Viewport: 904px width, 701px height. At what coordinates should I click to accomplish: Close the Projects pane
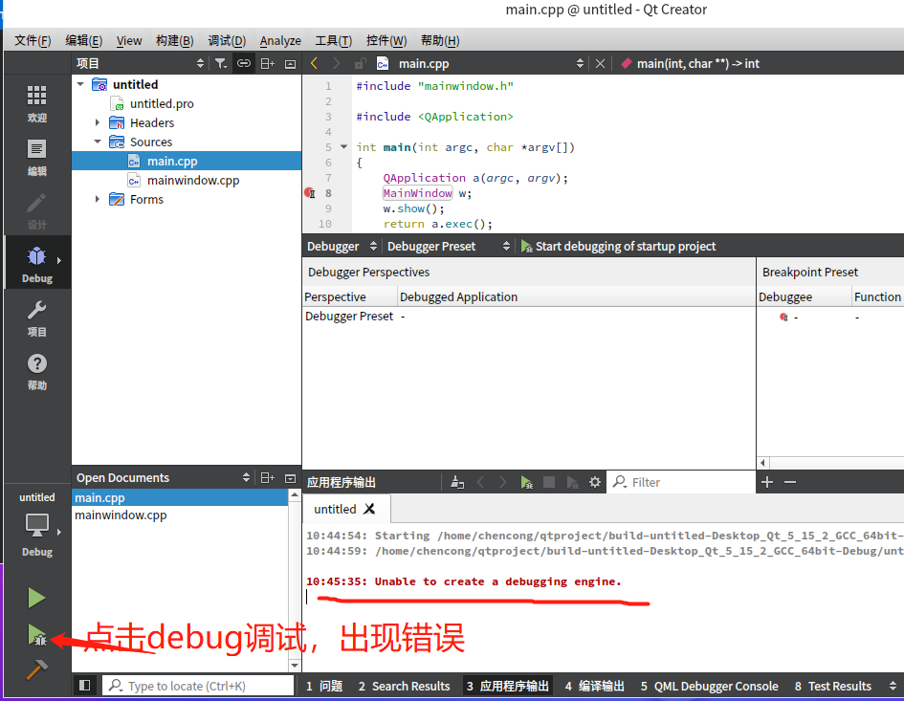291,63
